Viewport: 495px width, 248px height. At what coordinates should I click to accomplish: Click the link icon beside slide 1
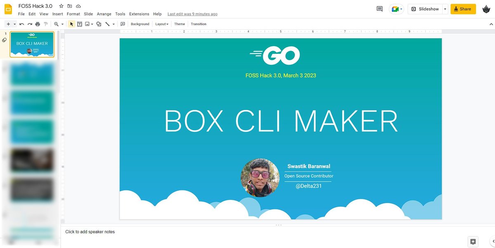tap(4, 40)
